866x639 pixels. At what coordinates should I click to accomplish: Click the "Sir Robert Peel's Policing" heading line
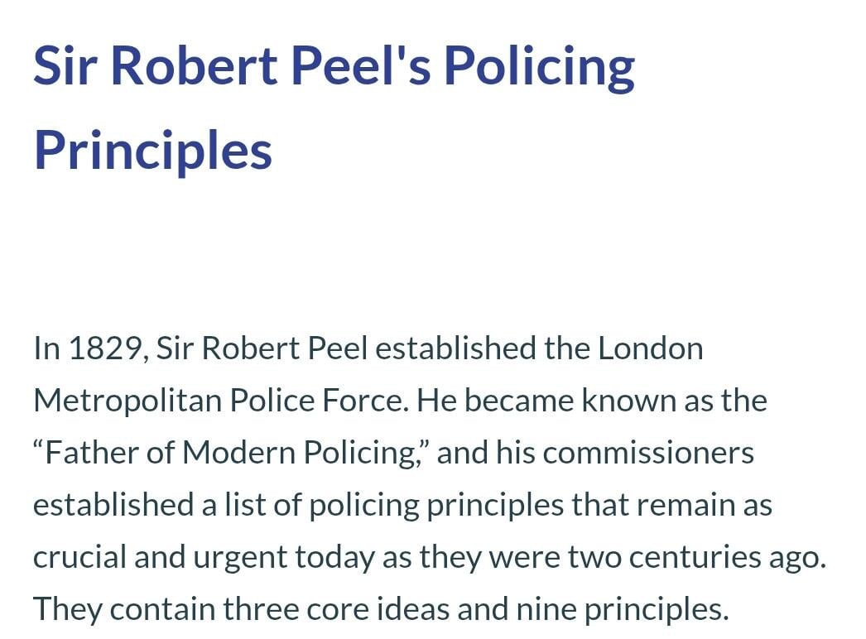pos(334,69)
